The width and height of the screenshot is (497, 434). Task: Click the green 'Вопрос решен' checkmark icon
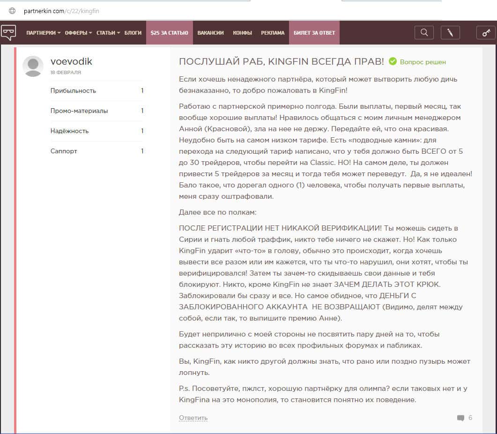click(x=393, y=61)
